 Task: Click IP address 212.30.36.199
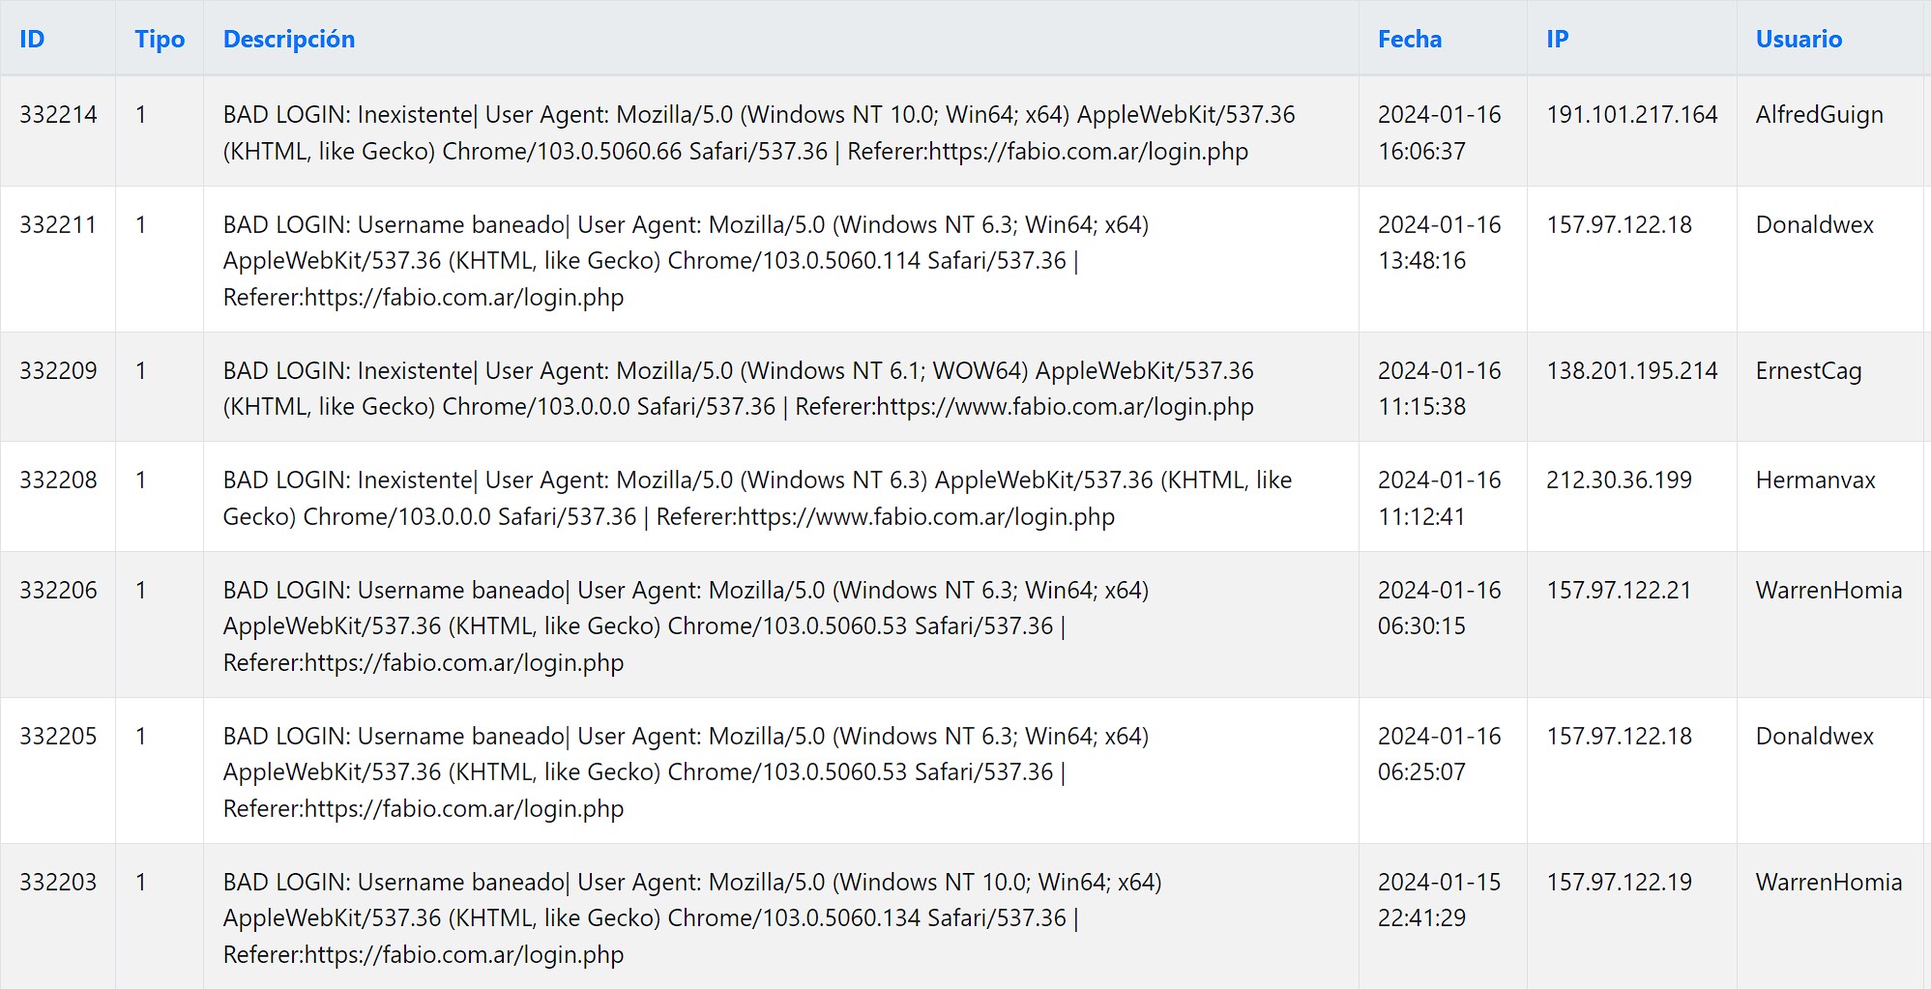[x=1620, y=480]
